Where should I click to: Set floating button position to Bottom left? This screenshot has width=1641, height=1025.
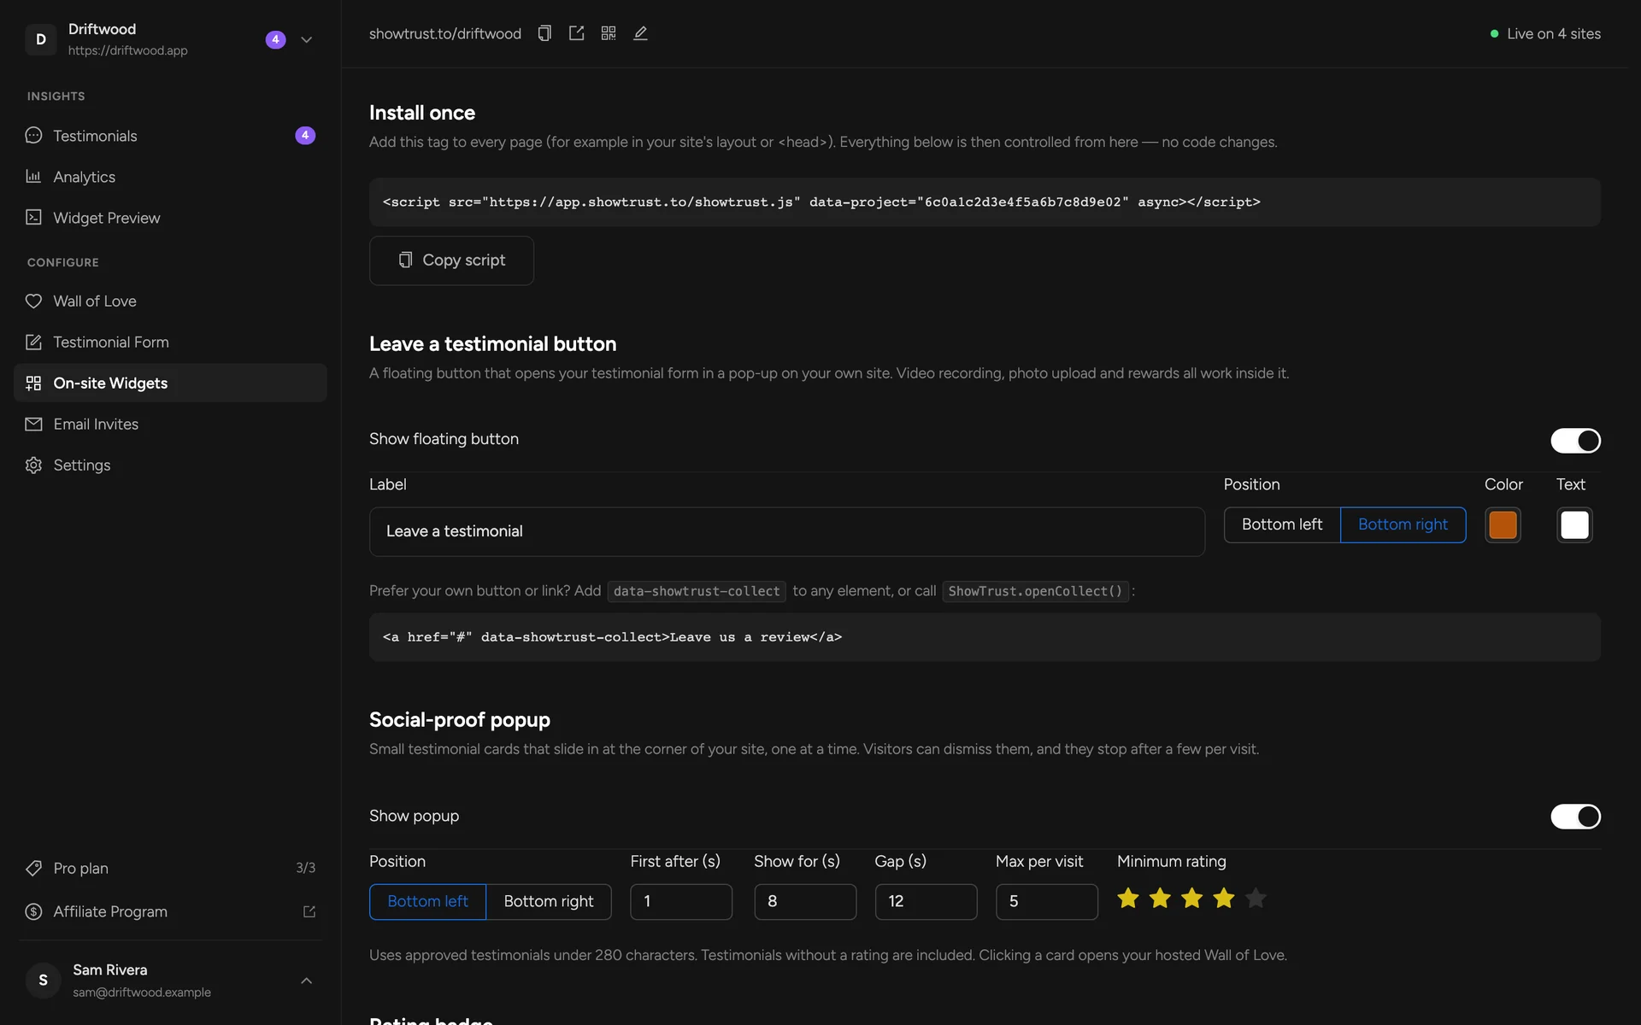coord(1282,524)
